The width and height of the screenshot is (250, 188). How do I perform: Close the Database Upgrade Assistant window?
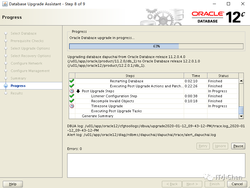pyautogui.click(x=243, y=4)
